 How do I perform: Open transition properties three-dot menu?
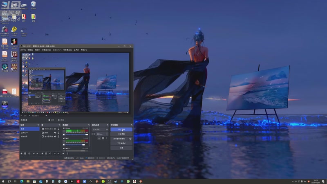107,138
